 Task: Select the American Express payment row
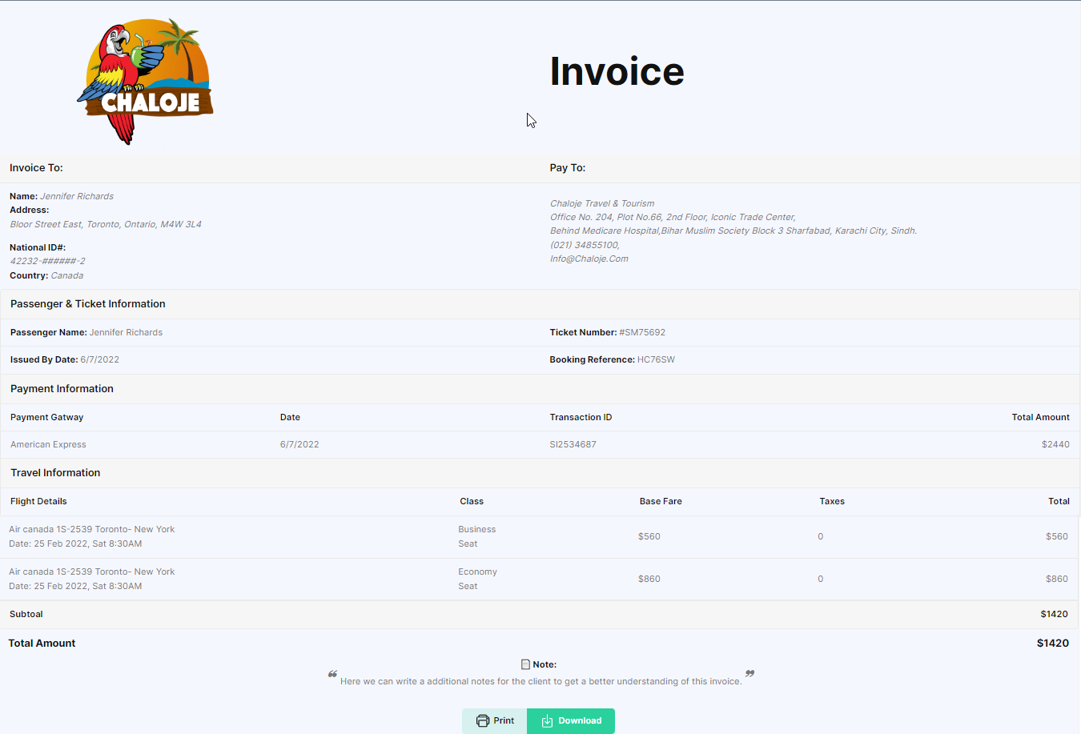pos(50,444)
